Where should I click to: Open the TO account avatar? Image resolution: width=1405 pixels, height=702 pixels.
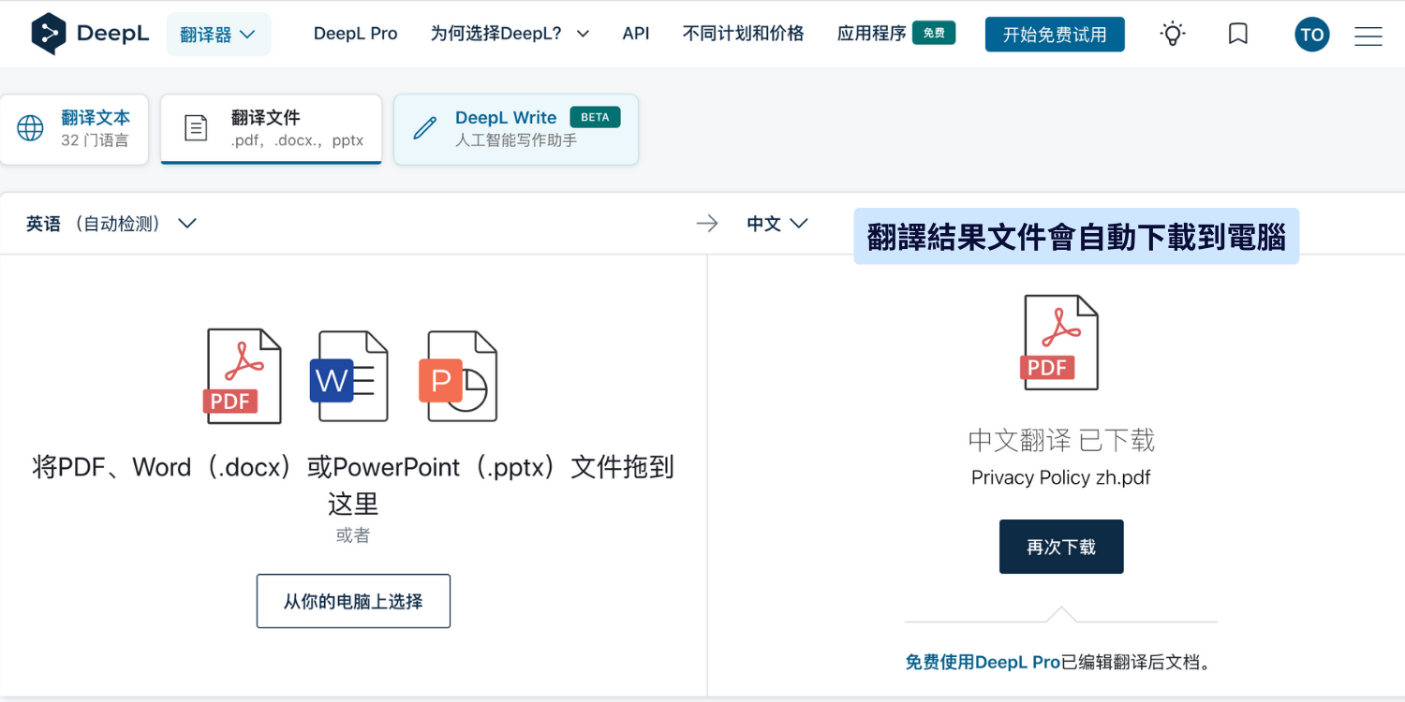click(1312, 35)
